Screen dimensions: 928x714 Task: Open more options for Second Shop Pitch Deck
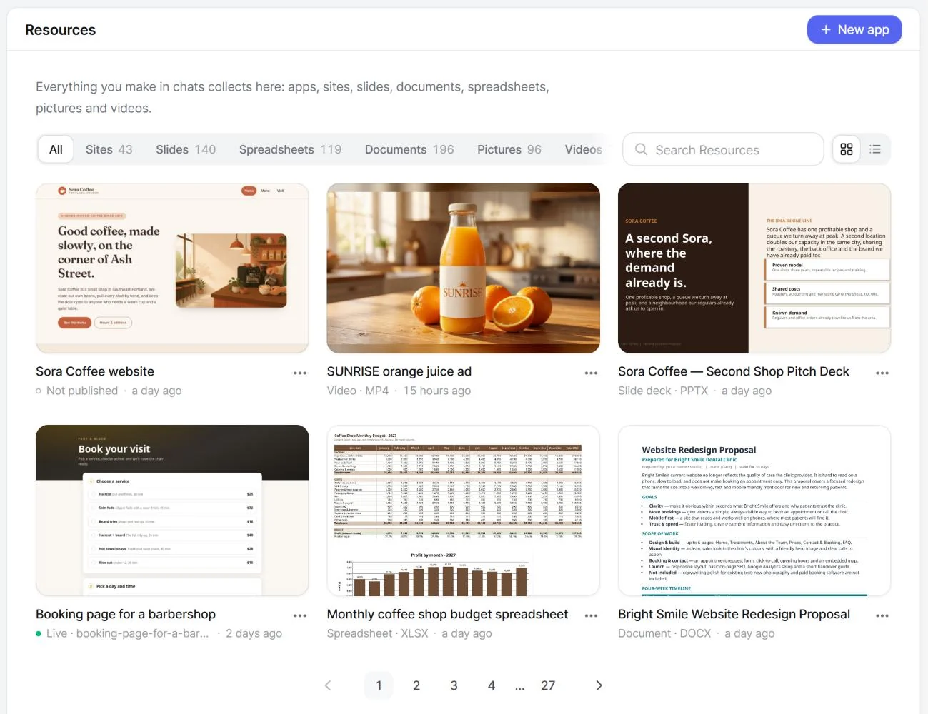pos(882,373)
